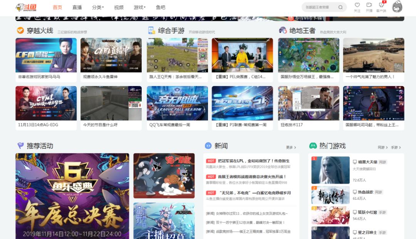Open the 主播招募 activity banner
Image resolution: width=416 pixels, height=239 pixels.
point(164,221)
